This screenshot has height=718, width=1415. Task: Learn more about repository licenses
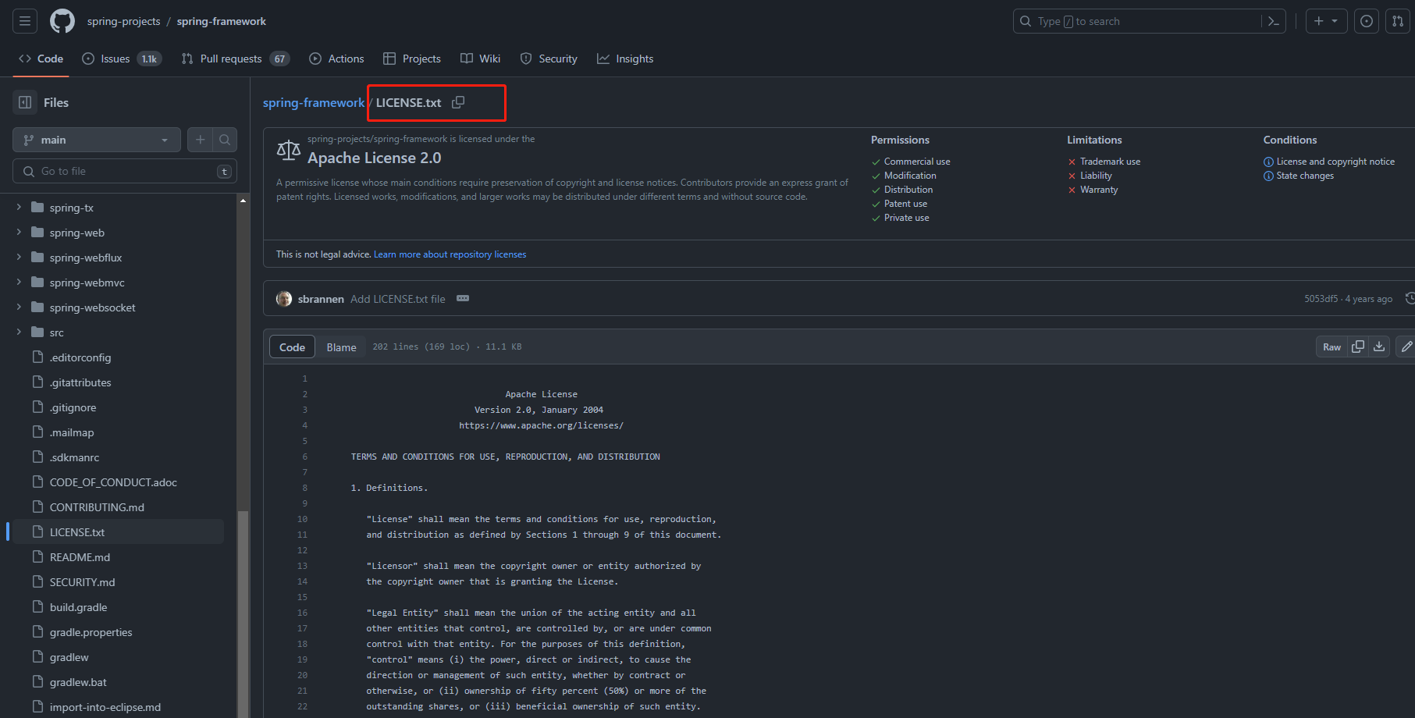coord(450,254)
